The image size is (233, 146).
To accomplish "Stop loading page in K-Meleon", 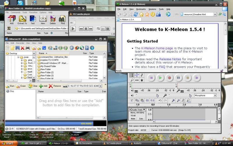I will [130, 14].
